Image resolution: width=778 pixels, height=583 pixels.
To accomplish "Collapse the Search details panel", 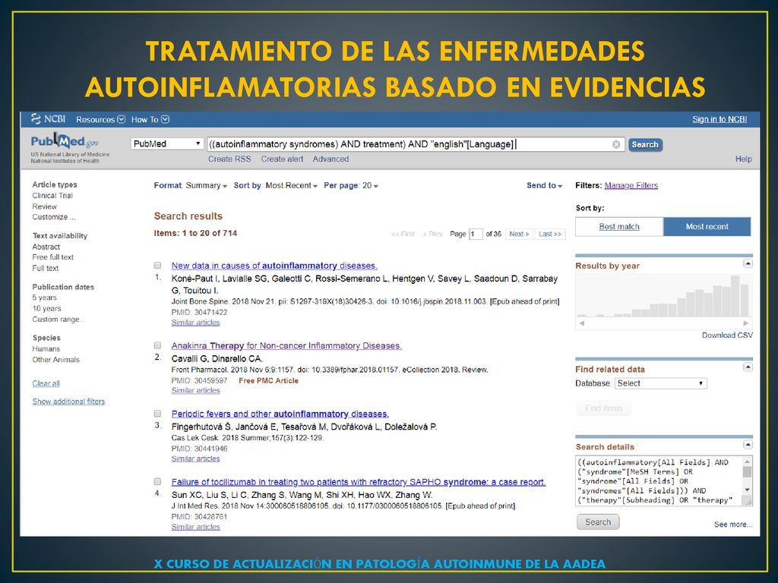I will click(x=748, y=445).
